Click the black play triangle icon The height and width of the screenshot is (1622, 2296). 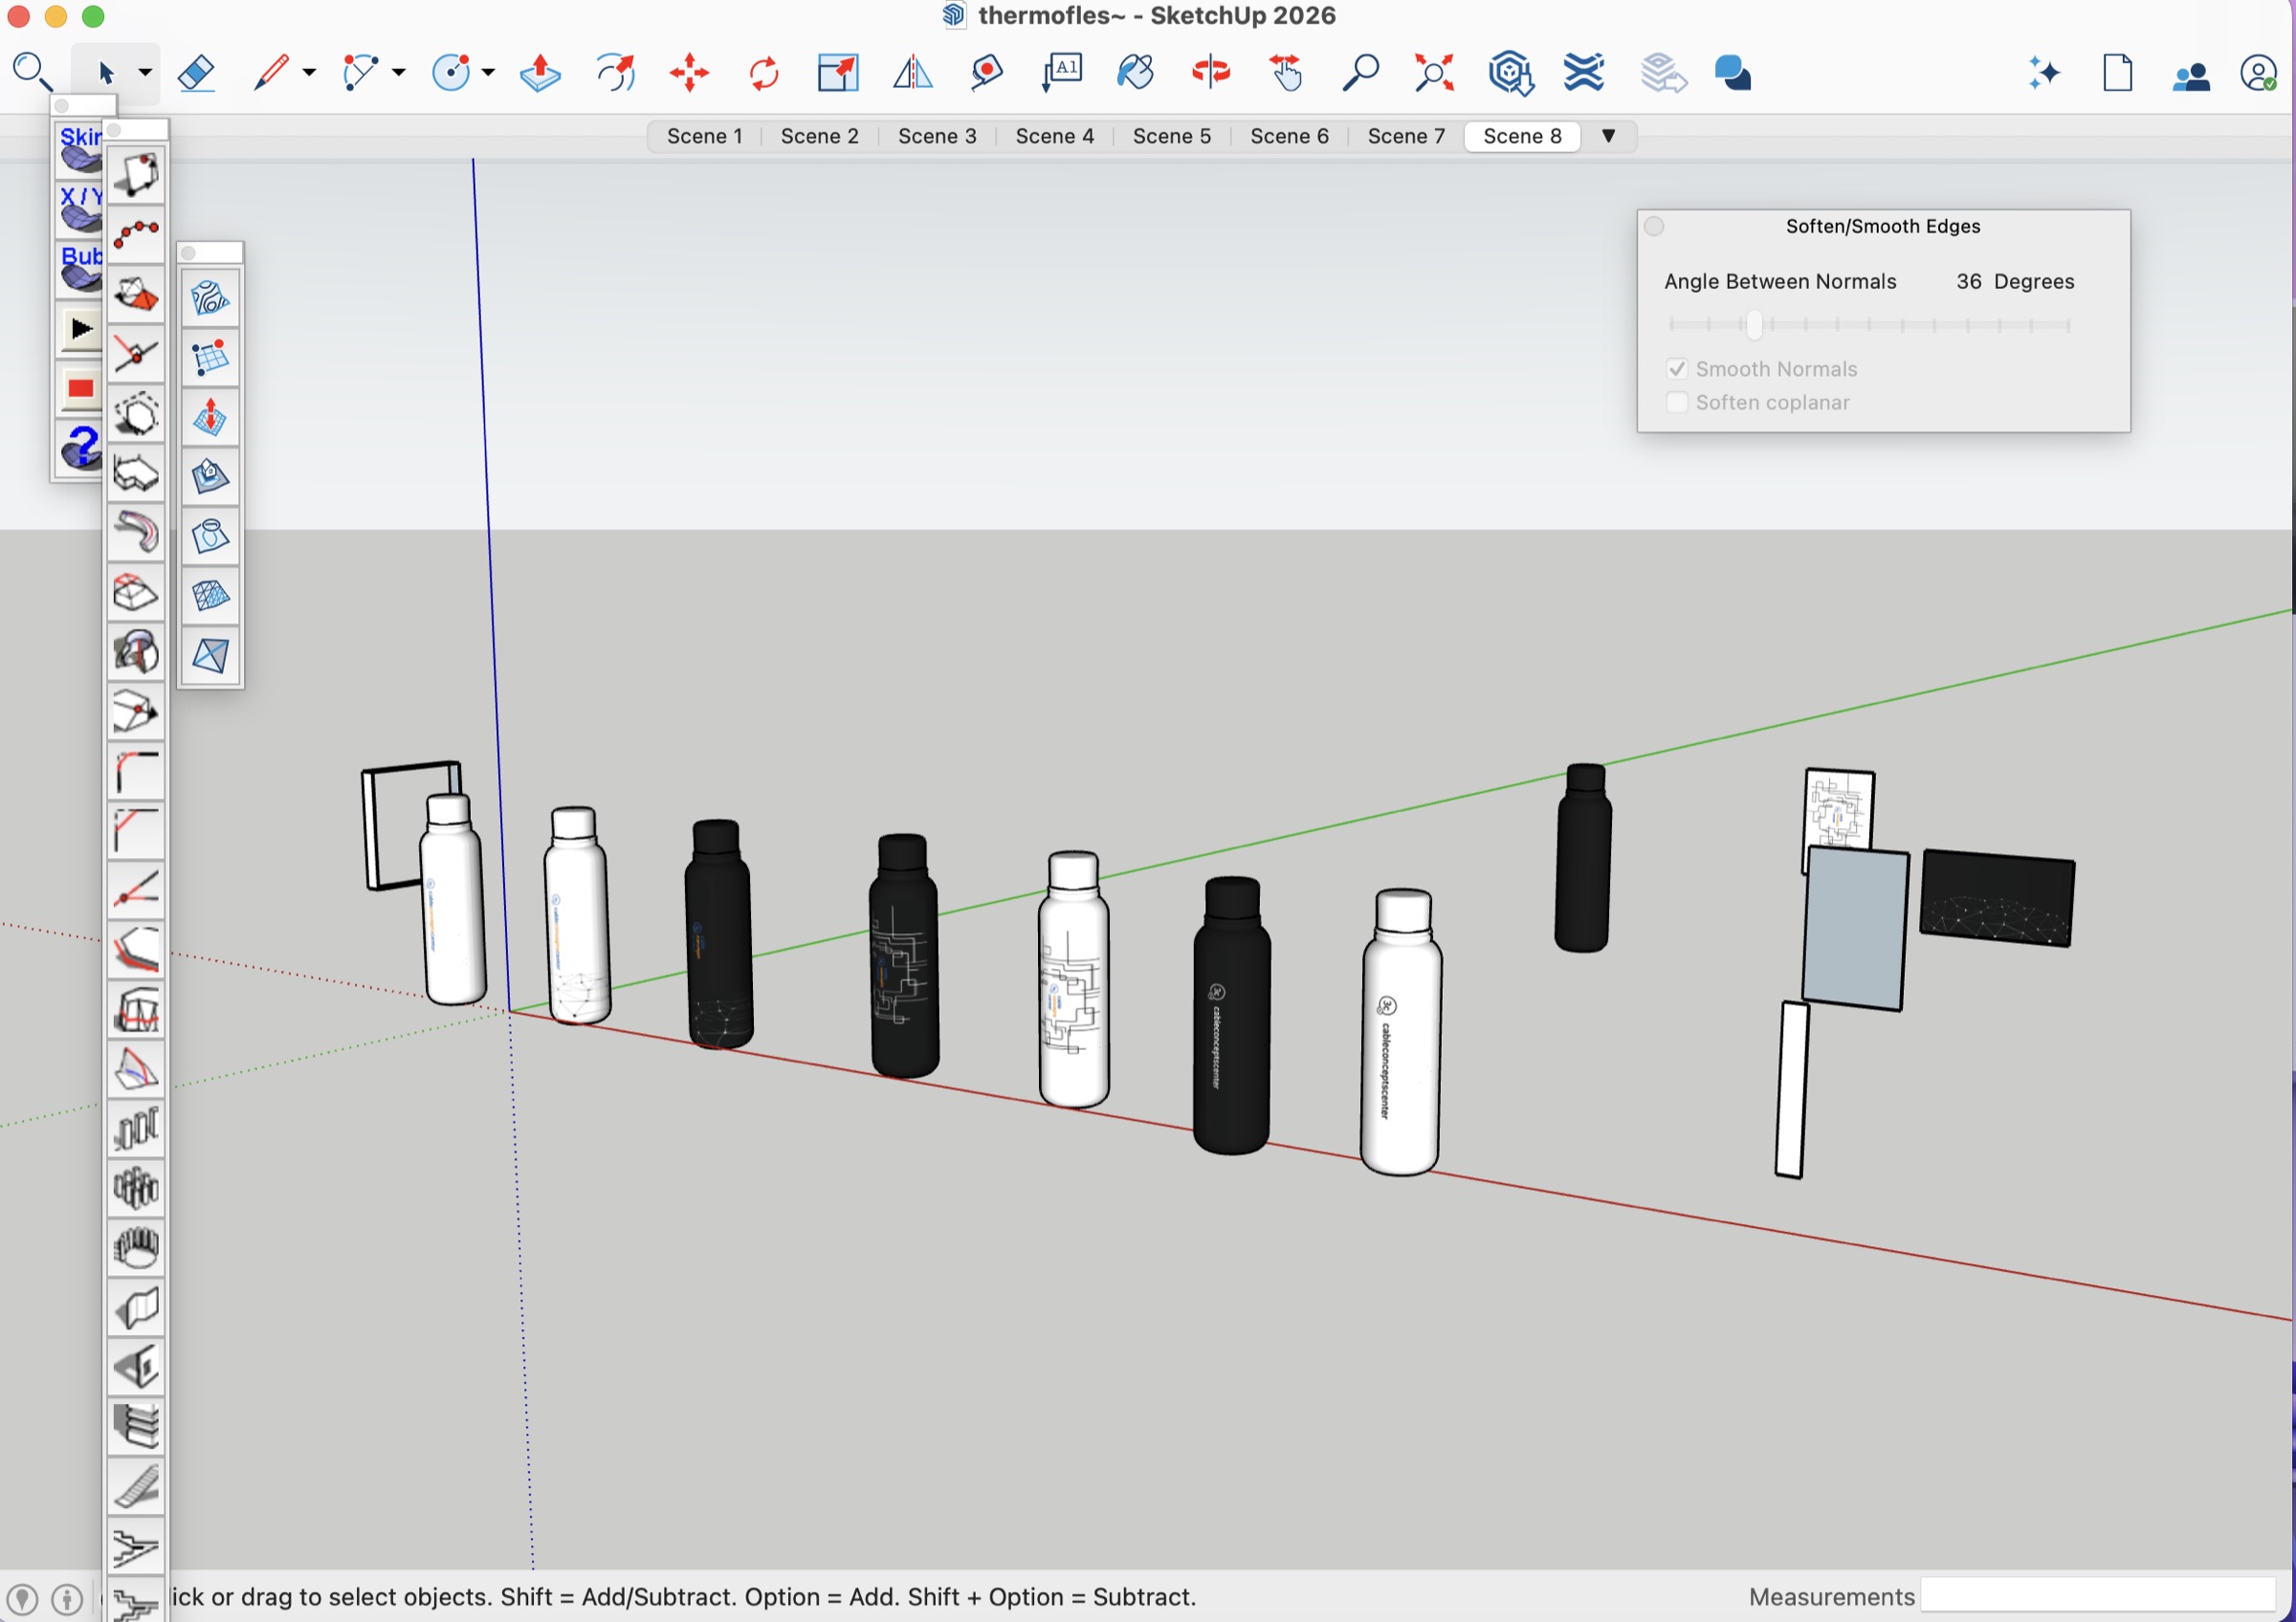pos(80,329)
